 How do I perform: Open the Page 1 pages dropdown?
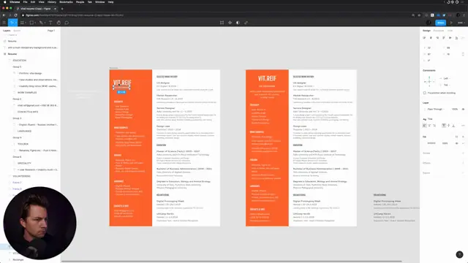51,31
